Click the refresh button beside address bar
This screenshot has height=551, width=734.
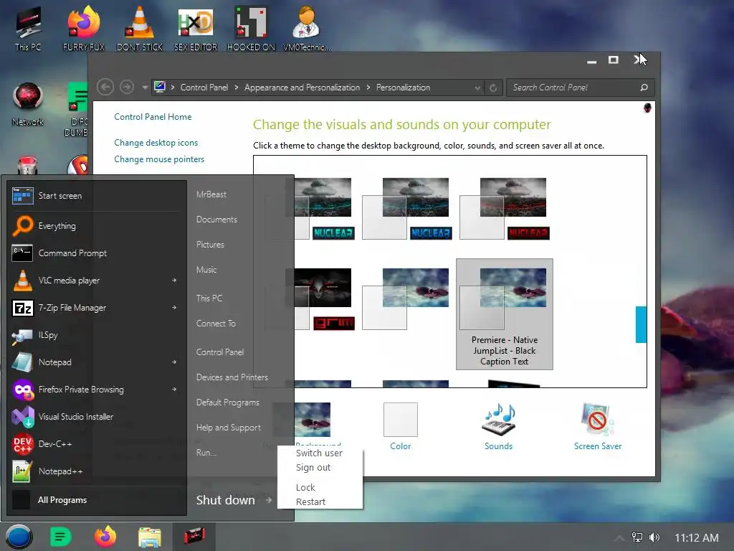point(493,88)
